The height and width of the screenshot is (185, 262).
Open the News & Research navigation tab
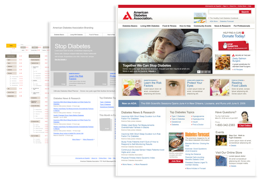pos(222,26)
